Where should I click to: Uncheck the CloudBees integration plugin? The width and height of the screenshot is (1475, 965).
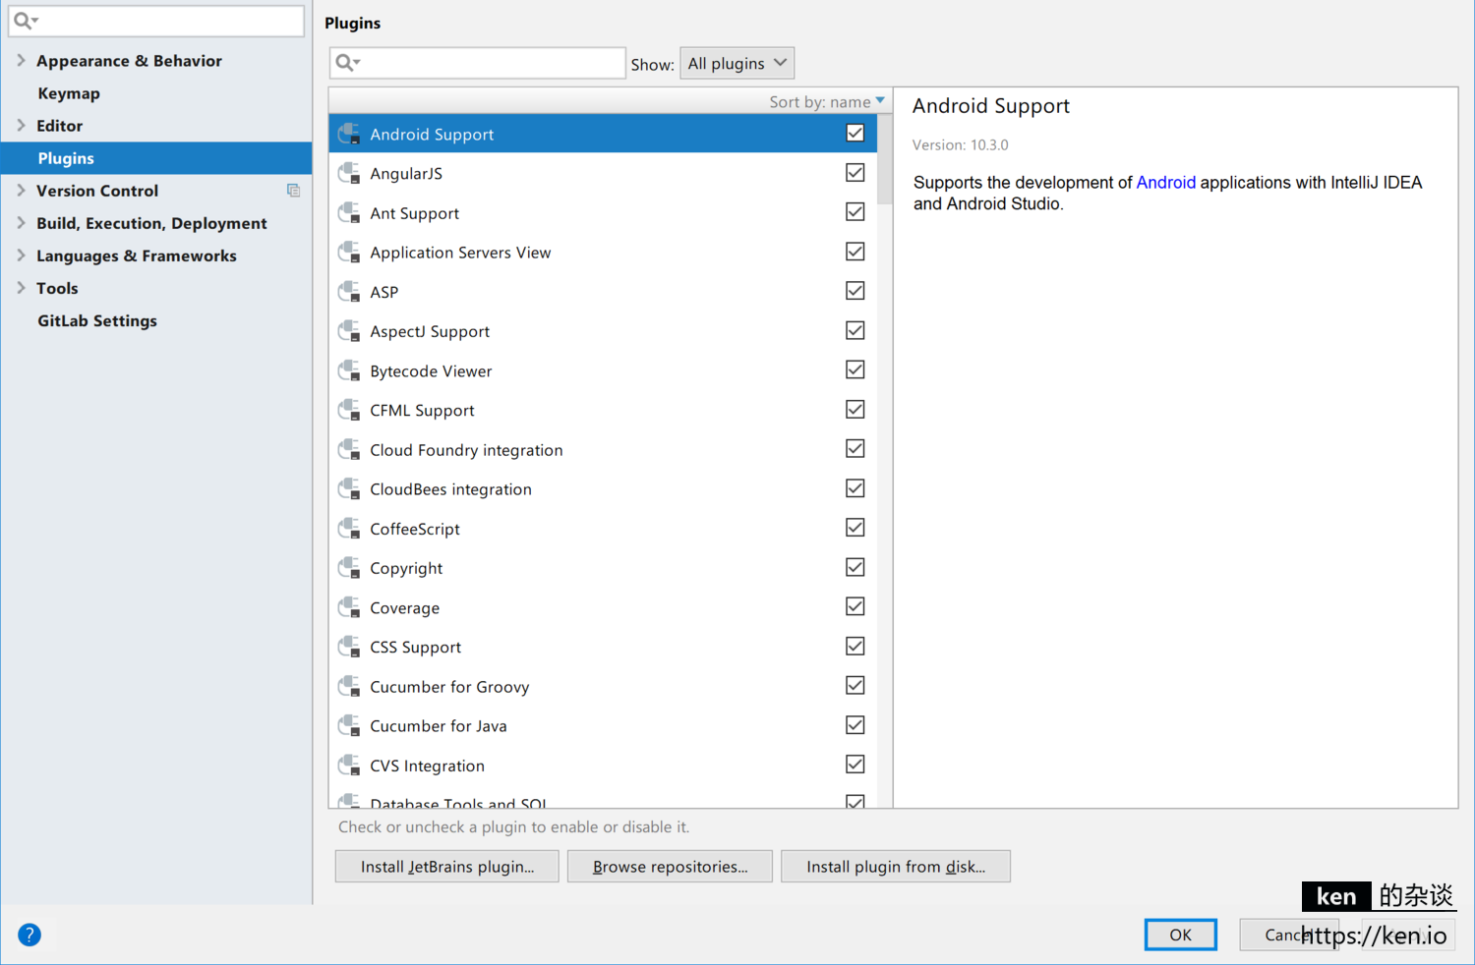tap(855, 487)
